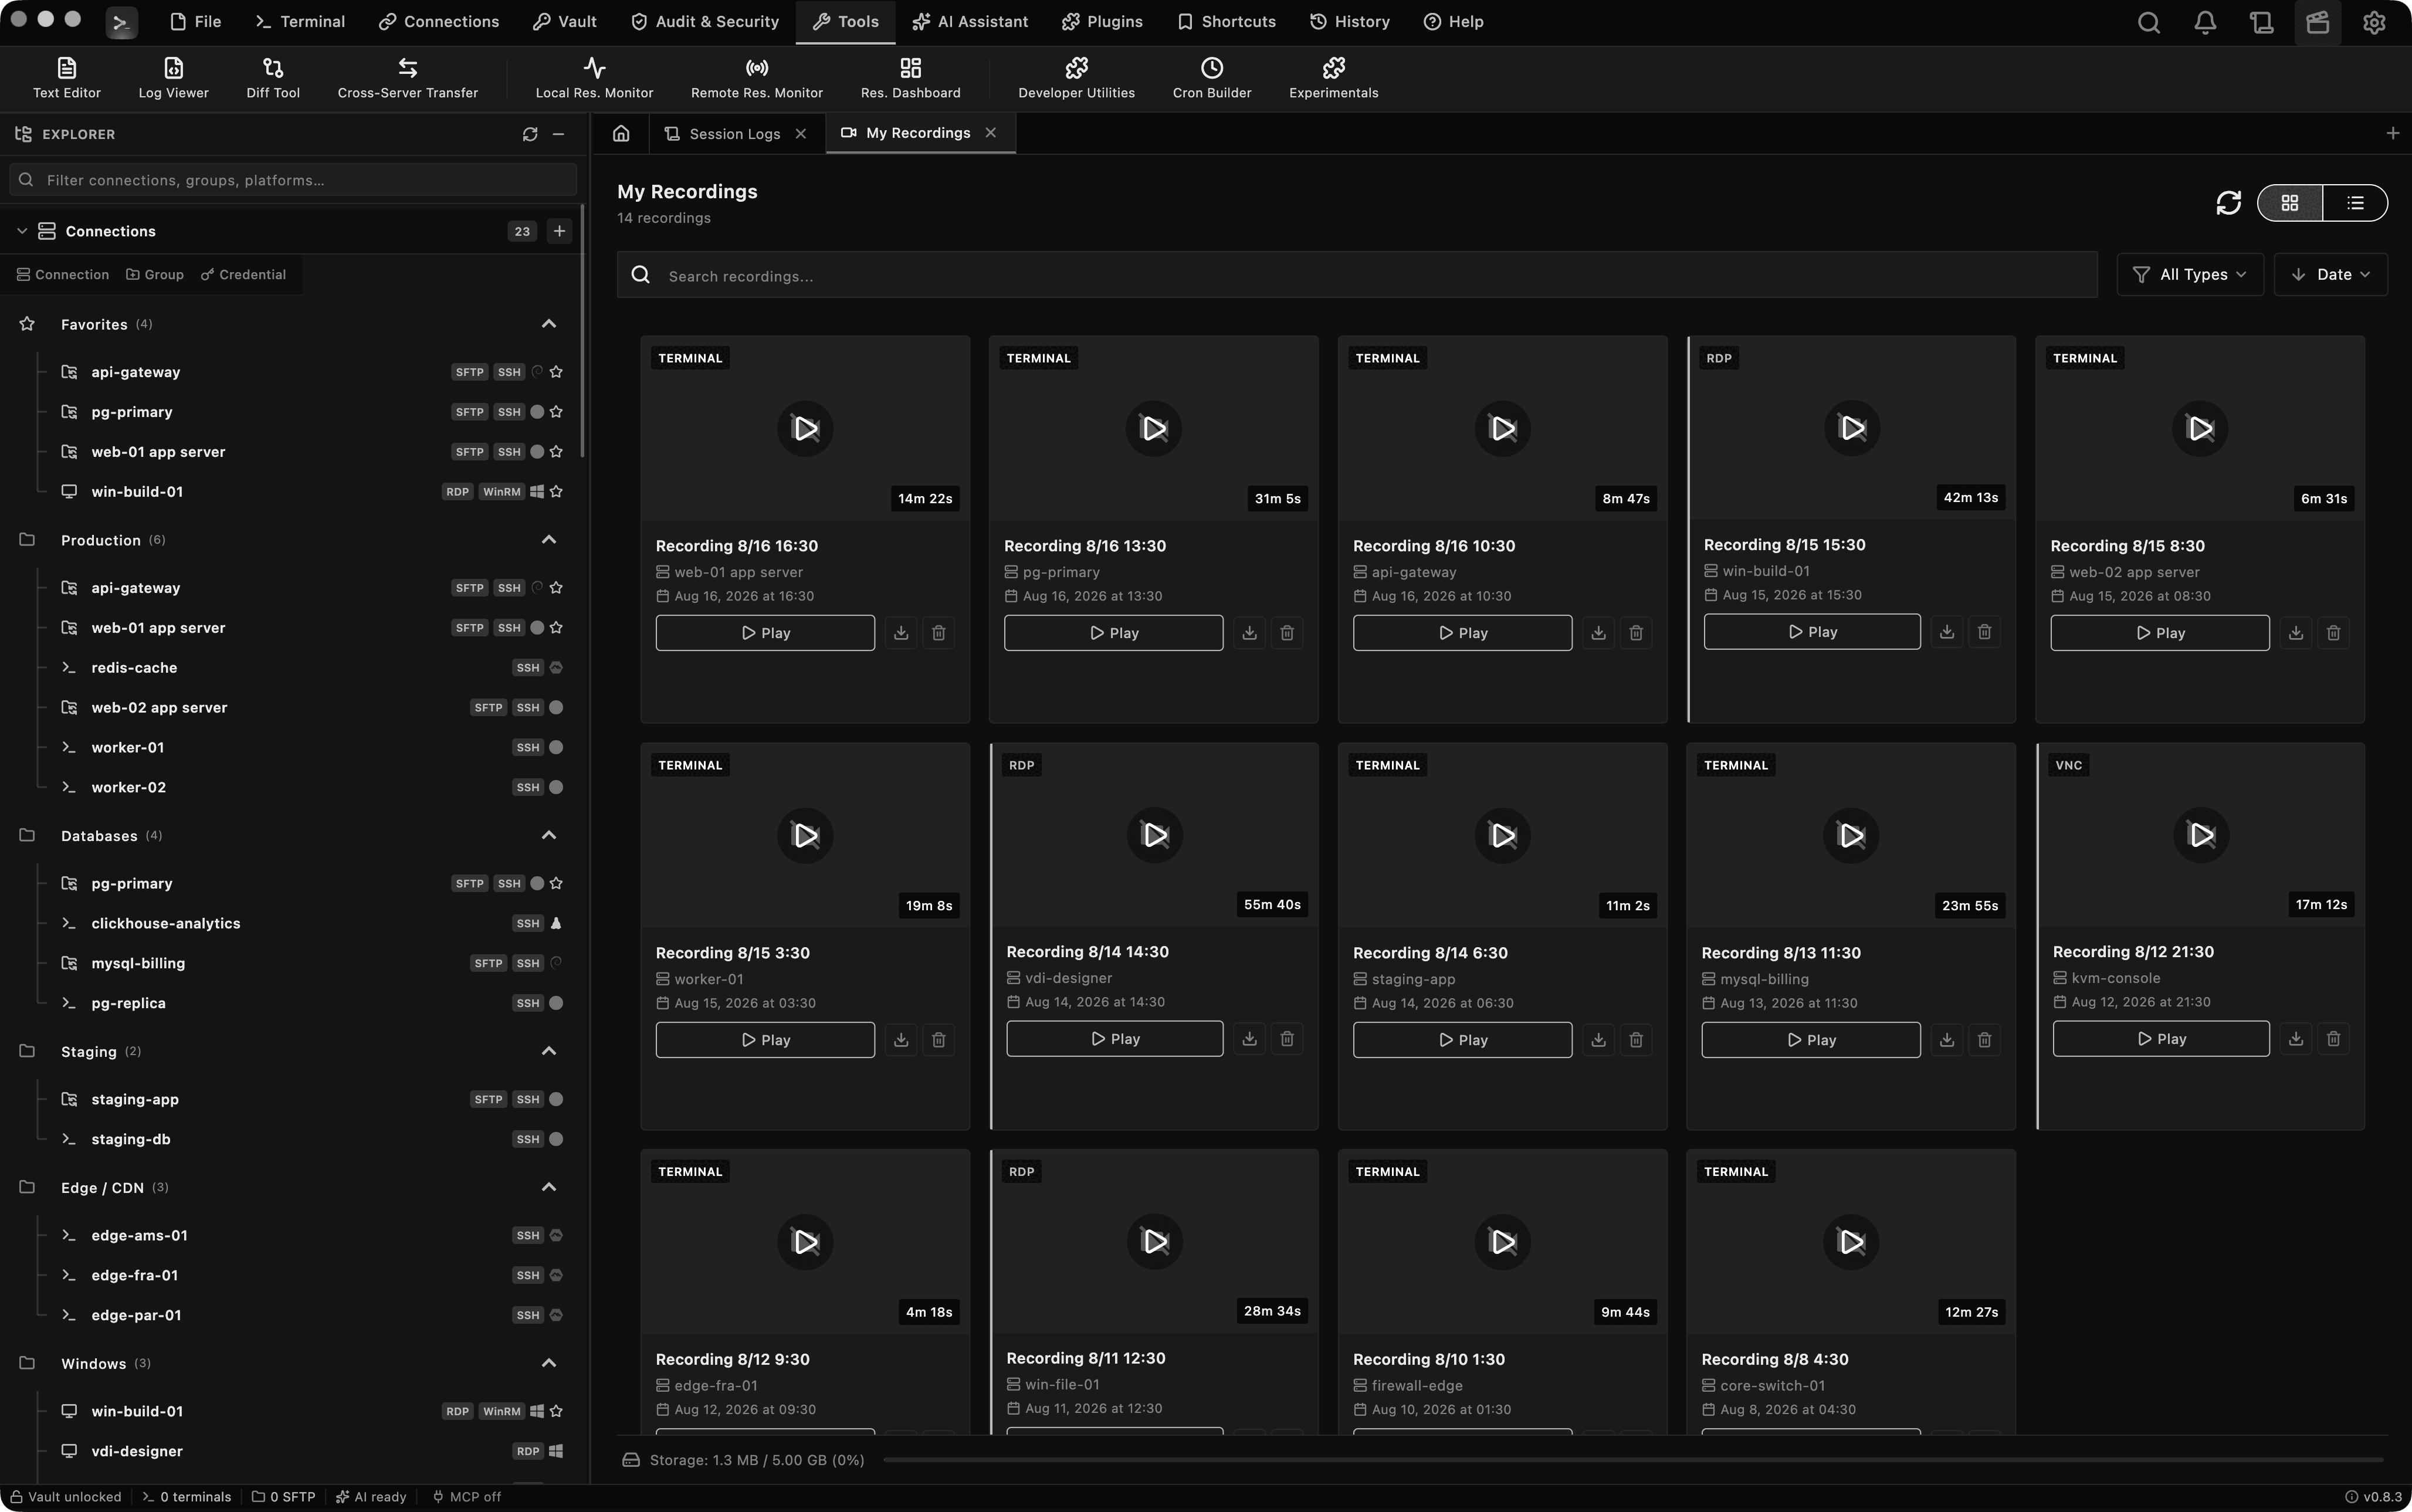Download Recording 8/16 16:30
The width and height of the screenshot is (2412, 1512).
pos(901,633)
